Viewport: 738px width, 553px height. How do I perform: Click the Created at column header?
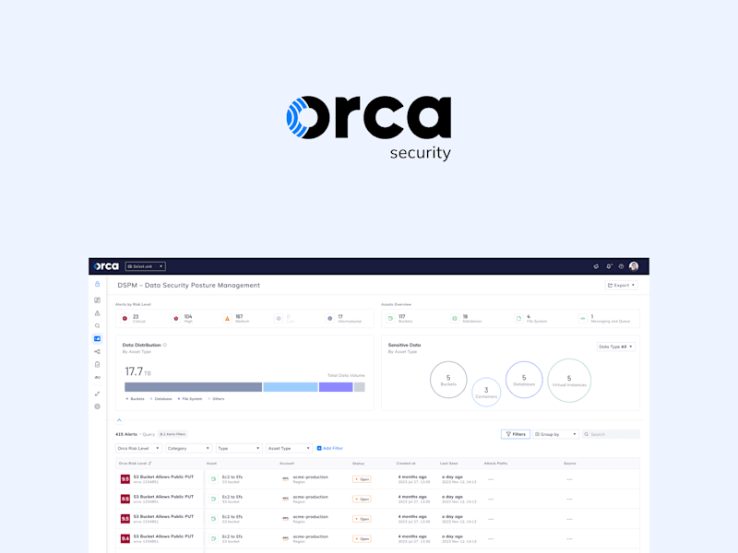[x=406, y=464]
